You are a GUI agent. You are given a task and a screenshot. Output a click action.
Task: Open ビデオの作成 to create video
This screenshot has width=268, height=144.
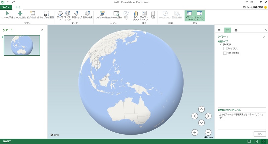click(32, 15)
